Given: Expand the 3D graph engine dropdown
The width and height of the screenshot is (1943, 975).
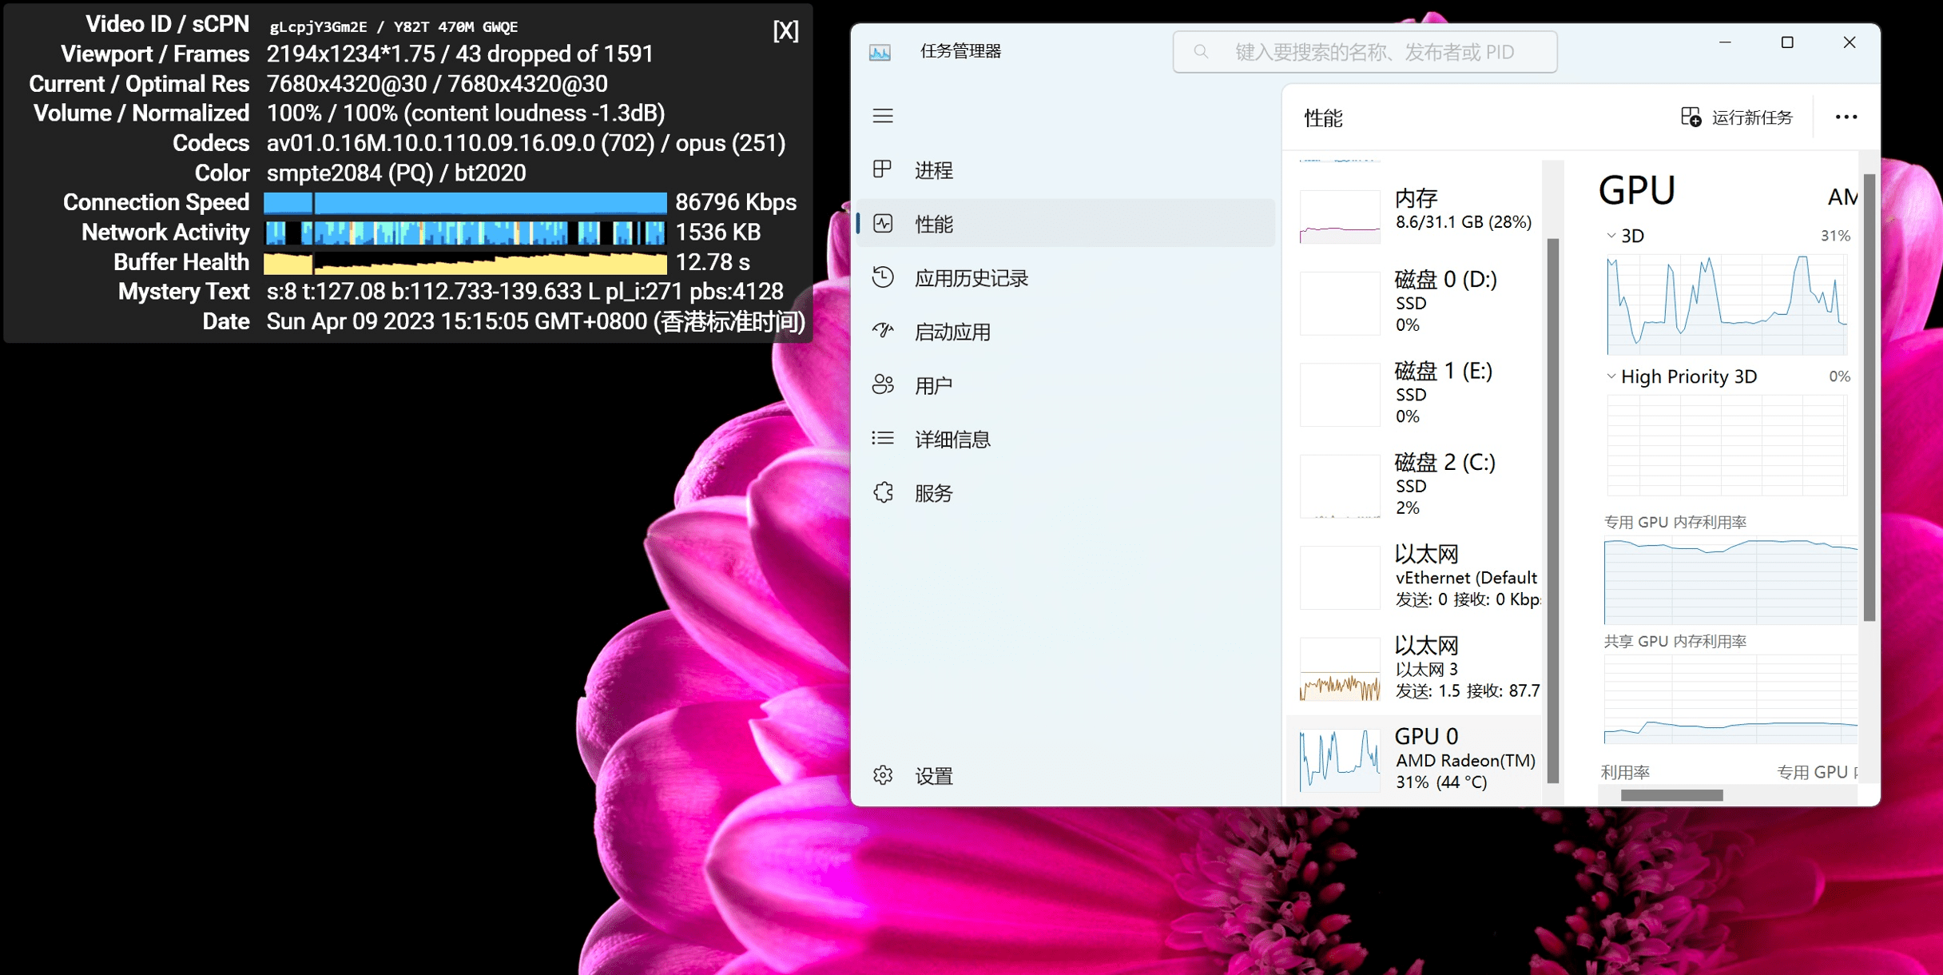Looking at the screenshot, I should coord(1611,236).
